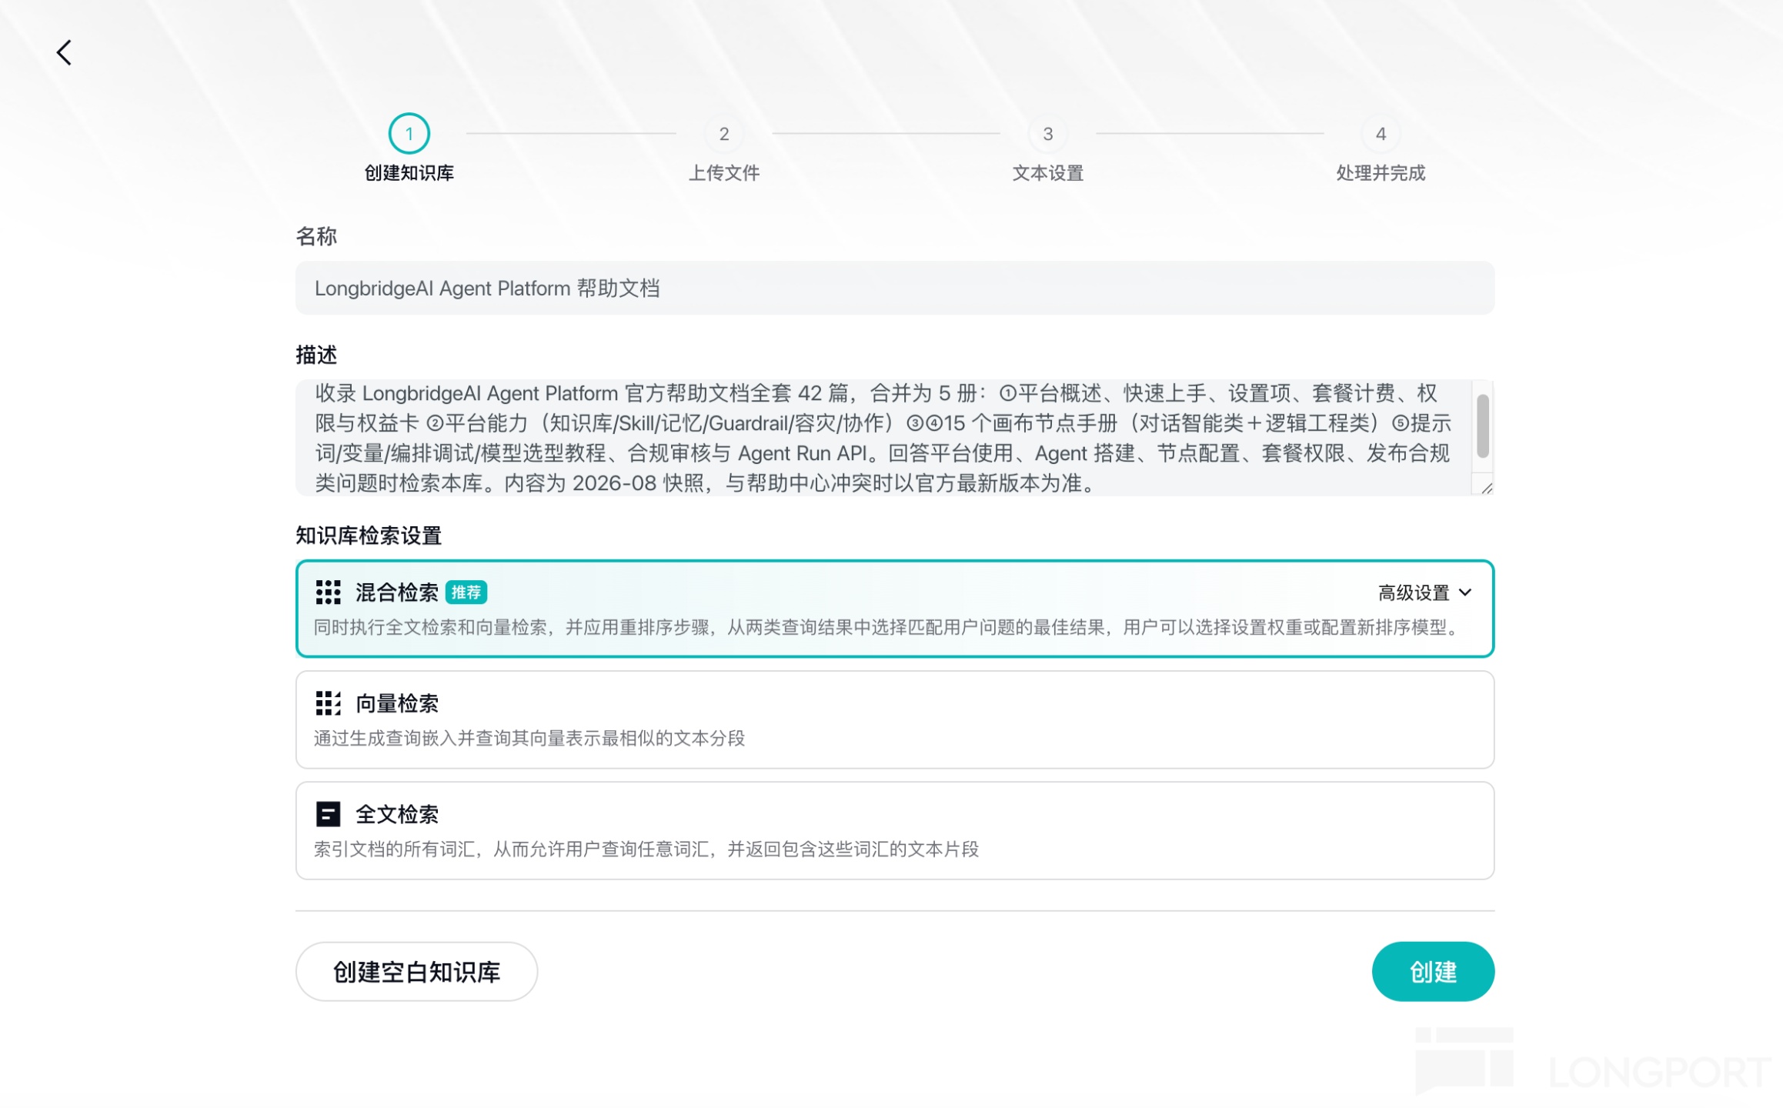Go to step 3 文本设置
The width and height of the screenshot is (1783, 1108).
pyautogui.click(x=1047, y=149)
